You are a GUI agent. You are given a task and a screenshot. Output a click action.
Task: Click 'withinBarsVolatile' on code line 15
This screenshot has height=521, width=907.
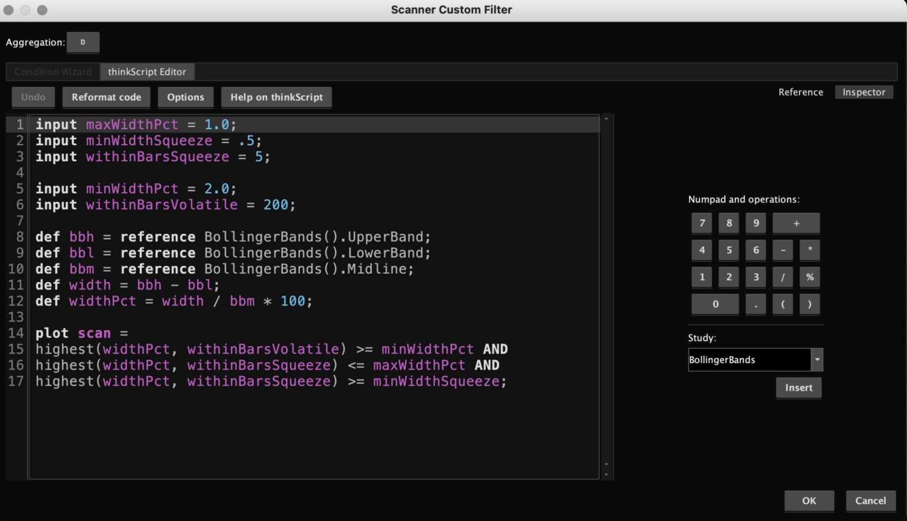(263, 349)
